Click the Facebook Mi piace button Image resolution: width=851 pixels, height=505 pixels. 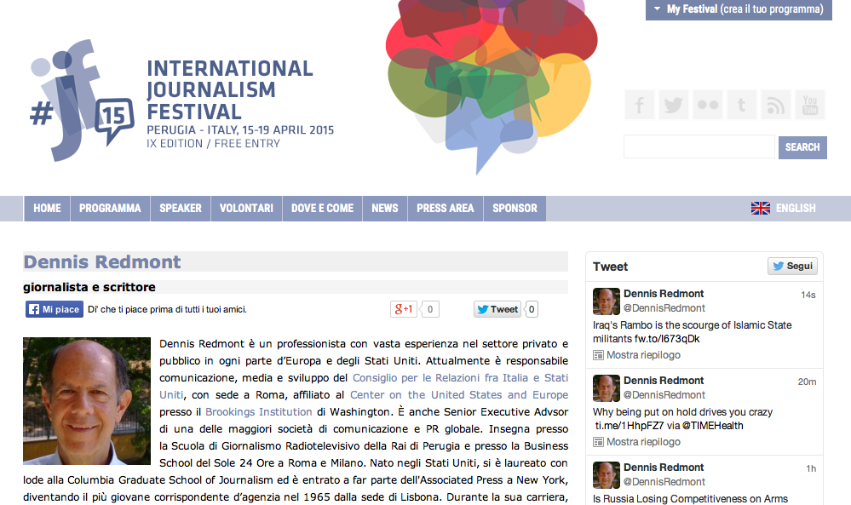55,309
